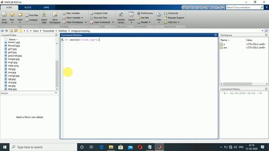The image size is (269, 151).
Task: Open File Explorer from taskbar
Action: 111,147
